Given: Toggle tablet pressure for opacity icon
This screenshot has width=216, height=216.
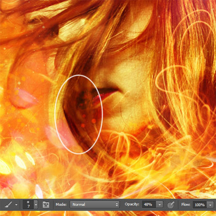Looking at the screenshot, I should pyautogui.click(x=171, y=205).
